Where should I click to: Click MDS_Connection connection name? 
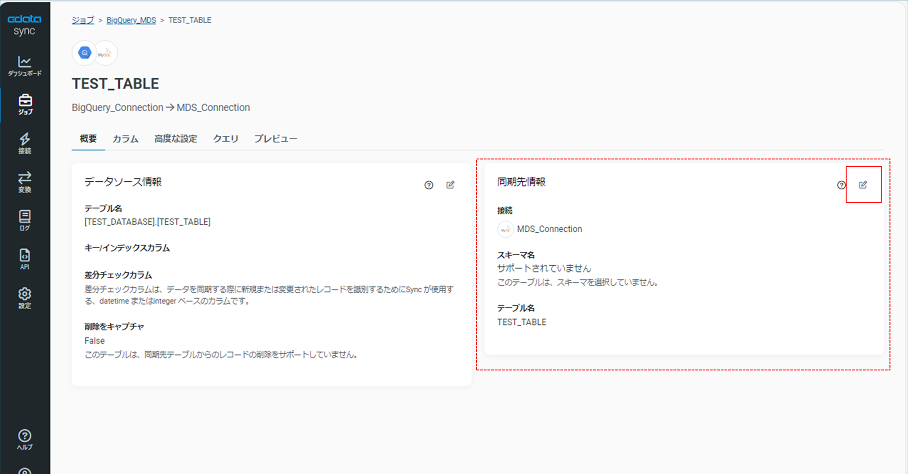click(x=549, y=229)
